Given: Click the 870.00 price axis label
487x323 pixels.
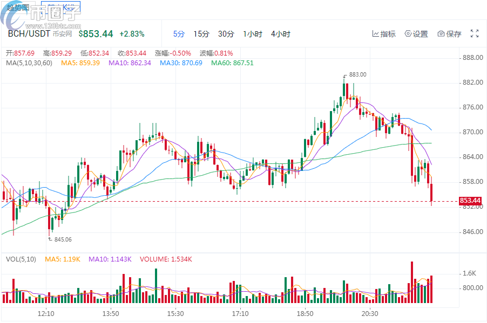Looking at the screenshot, I should [x=473, y=132].
